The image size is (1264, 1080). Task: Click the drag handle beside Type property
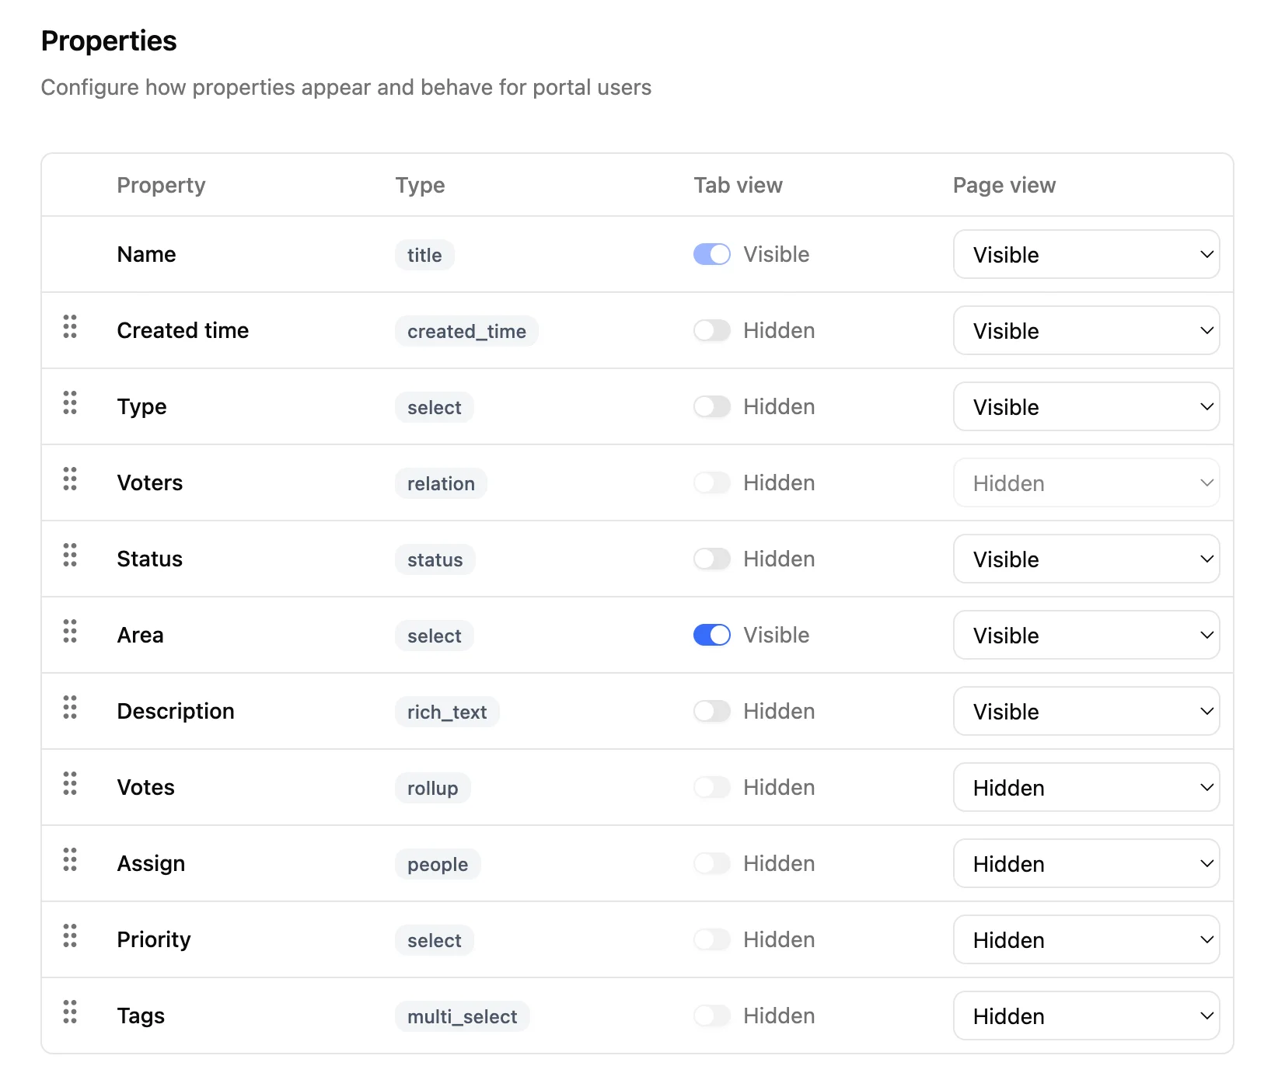(x=70, y=402)
